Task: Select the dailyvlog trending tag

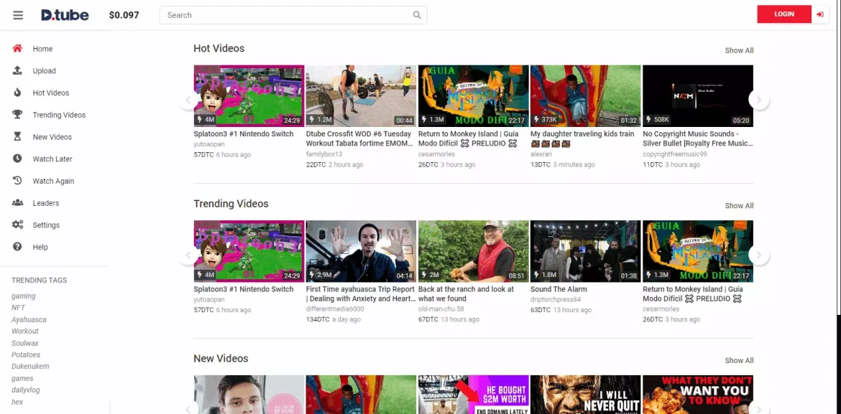Action: [x=26, y=390]
